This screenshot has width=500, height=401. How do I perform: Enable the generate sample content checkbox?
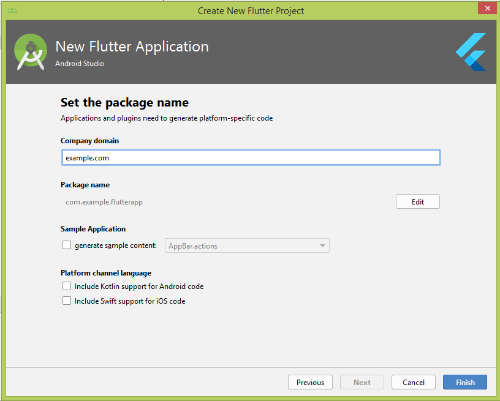coord(67,245)
